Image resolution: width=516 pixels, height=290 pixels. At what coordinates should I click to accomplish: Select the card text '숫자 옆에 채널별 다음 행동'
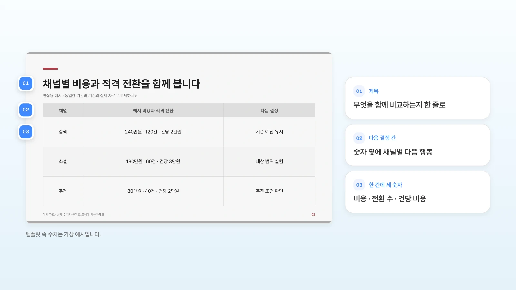pos(393,152)
